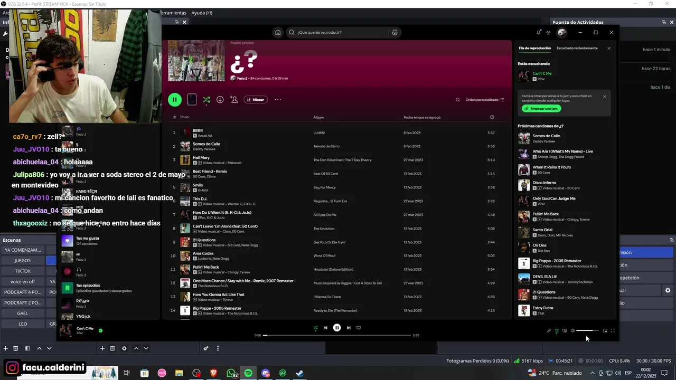Sort by Fecha en que se agregó
The image size is (676, 380).
tap(422, 117)
